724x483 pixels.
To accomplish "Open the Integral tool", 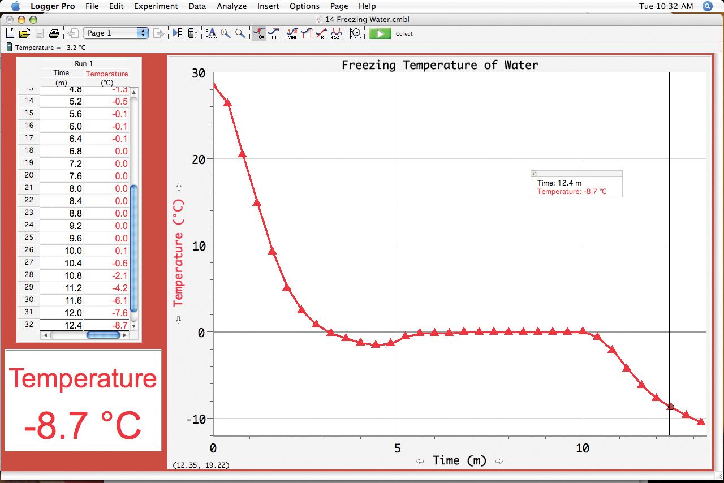I will (x=306, y=33).
